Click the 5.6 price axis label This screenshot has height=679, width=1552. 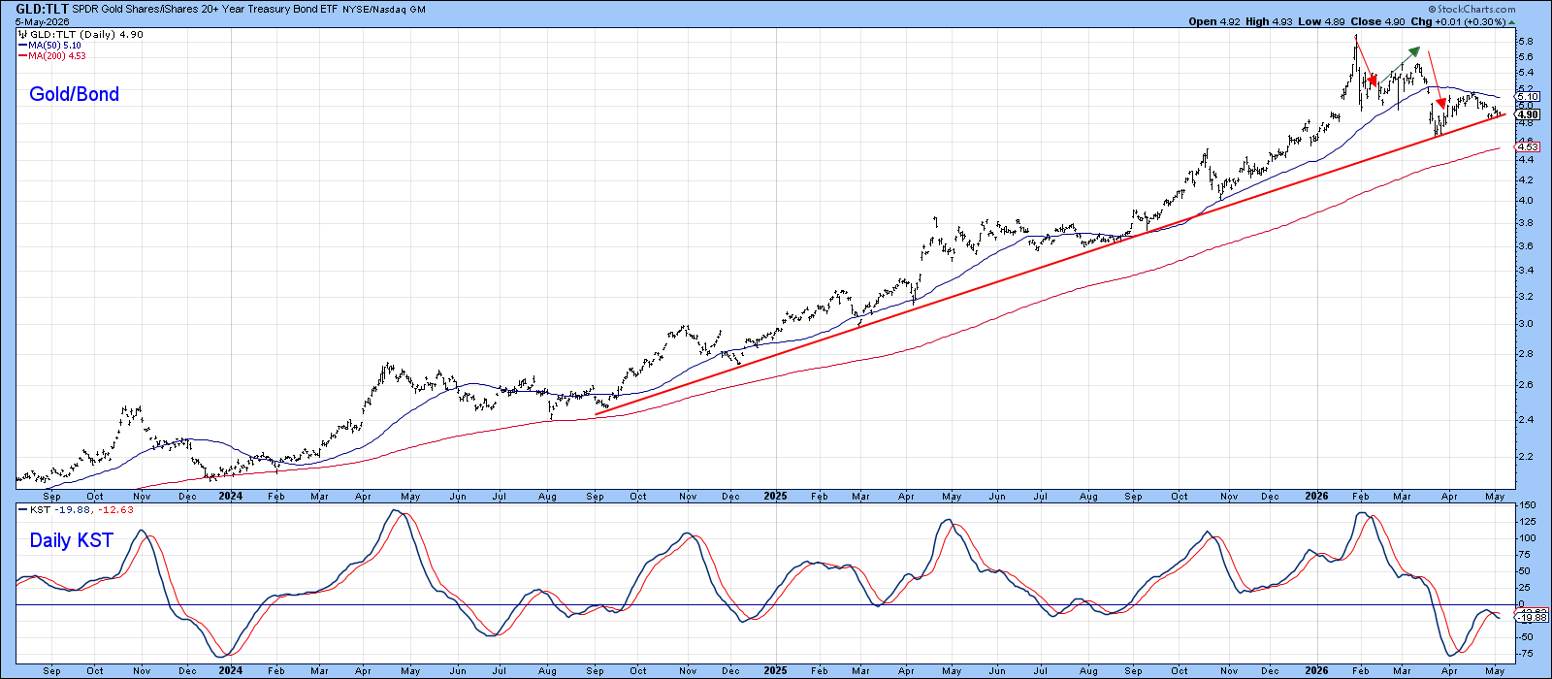pyautogui.click(x=1525, y=57)
